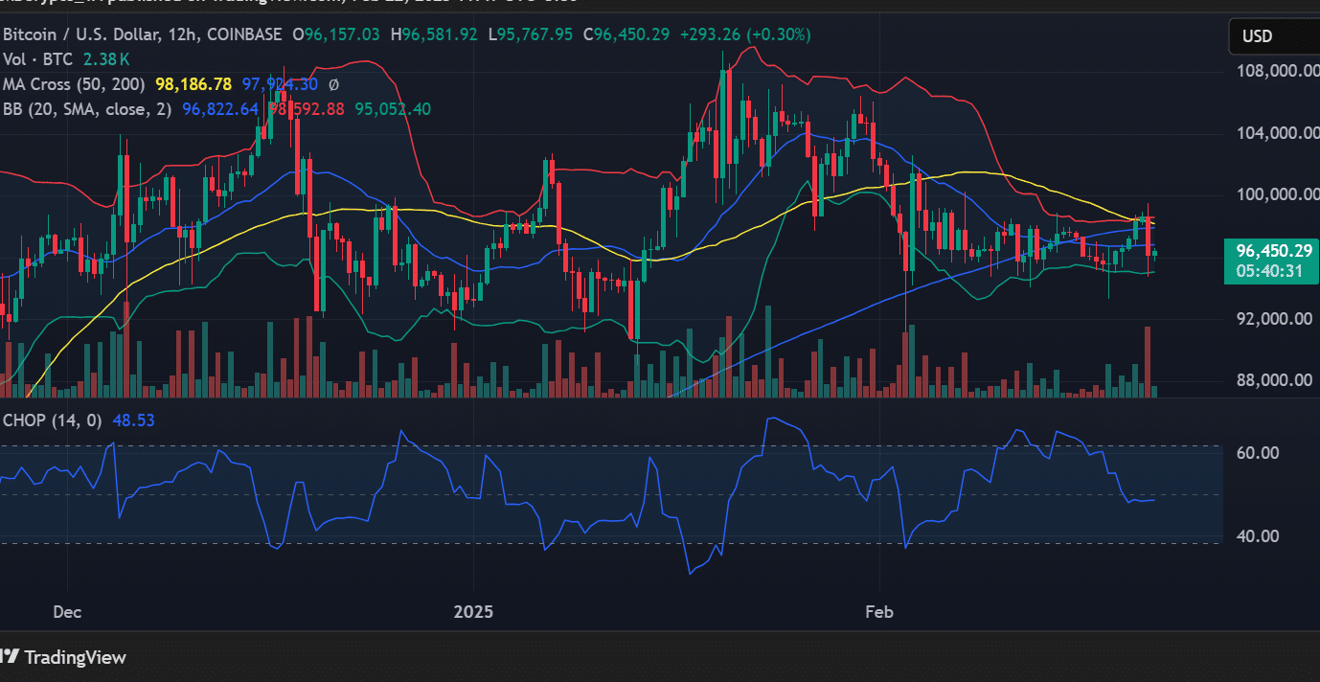Viewport: 1320px width, 682px height.
Task: Click the close price value 96,450.29 in header
Action: [x=632, y=34]
